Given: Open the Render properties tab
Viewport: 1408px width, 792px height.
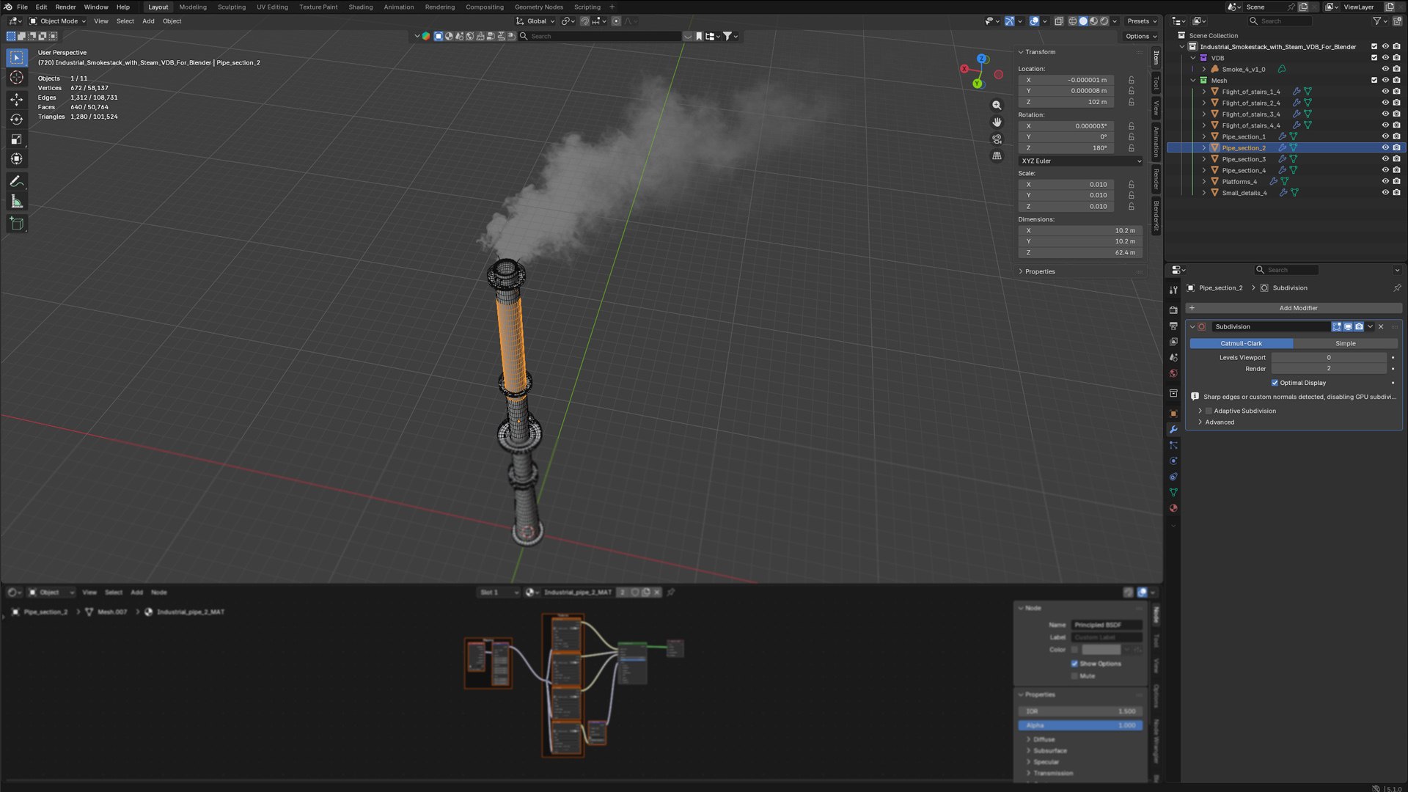Looking at the screenshot, I should pyautogui.click(x=1173, y=310).
